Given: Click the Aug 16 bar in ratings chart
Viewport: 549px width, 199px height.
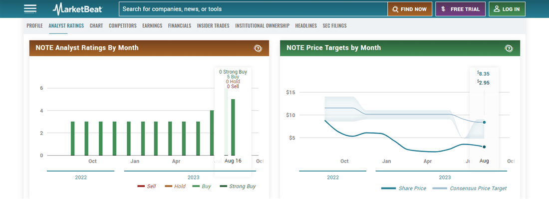Looking at the screenshot, I should (233, 127).
